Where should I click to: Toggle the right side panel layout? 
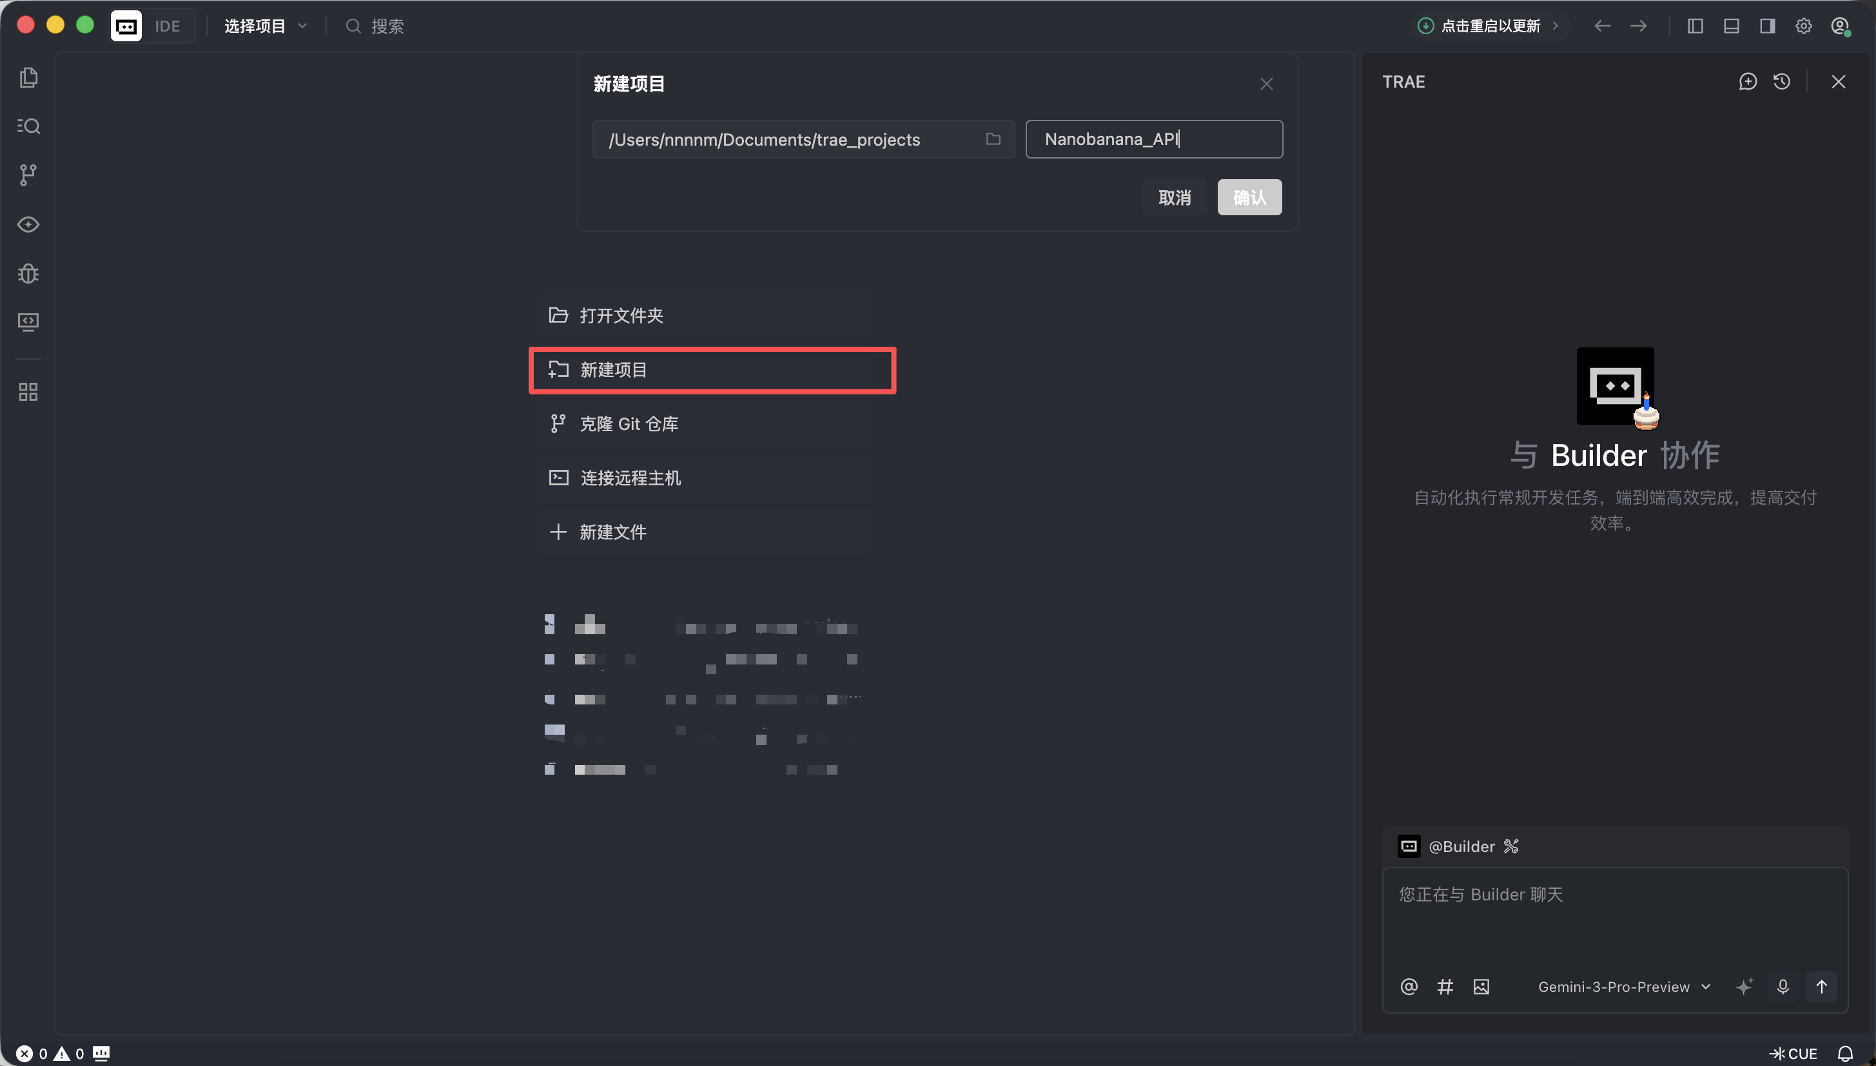pyautogui.click(x=1767, y=26)
